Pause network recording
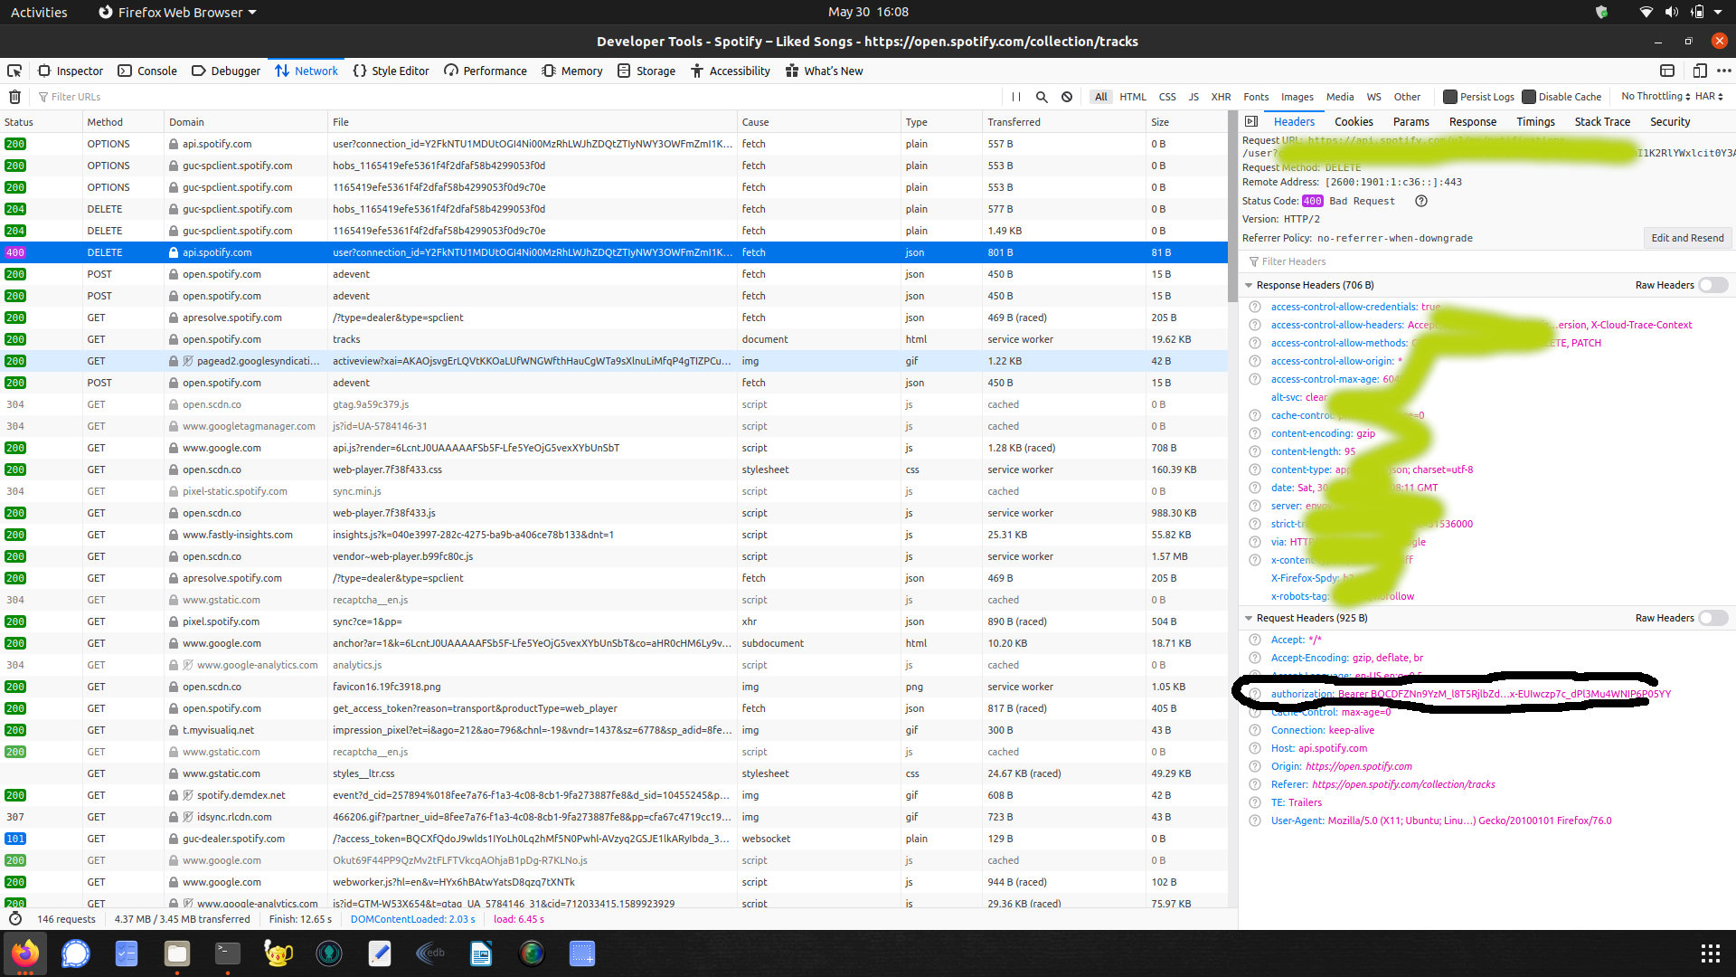Viewport: 1736px width, 977px height. [x=1016, y=97]
